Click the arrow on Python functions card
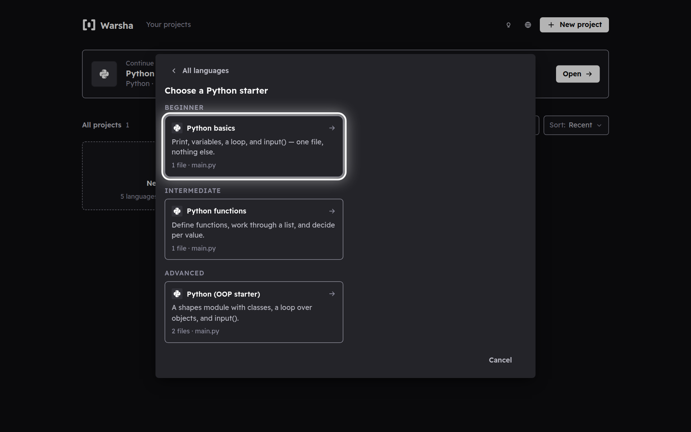Viewport: 691px width, 432px height. (x=332, y=211)
